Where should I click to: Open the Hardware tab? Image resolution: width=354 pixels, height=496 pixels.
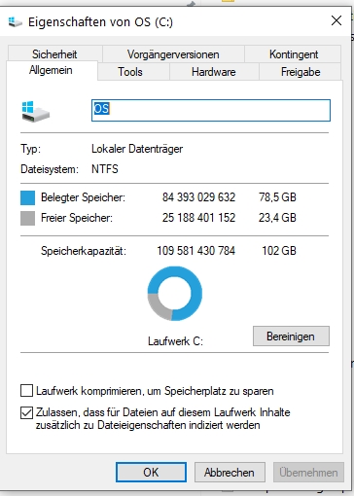tap(214, 72)
